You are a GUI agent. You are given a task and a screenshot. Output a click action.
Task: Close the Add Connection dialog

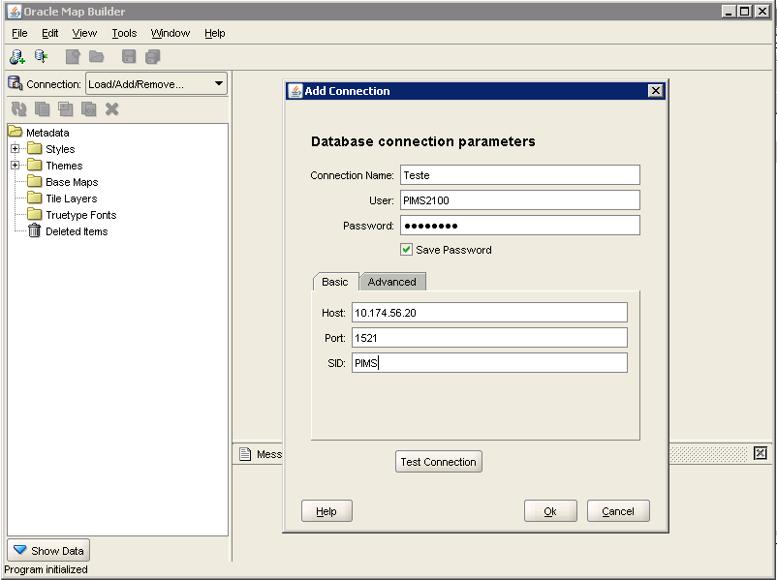point(655,91)
